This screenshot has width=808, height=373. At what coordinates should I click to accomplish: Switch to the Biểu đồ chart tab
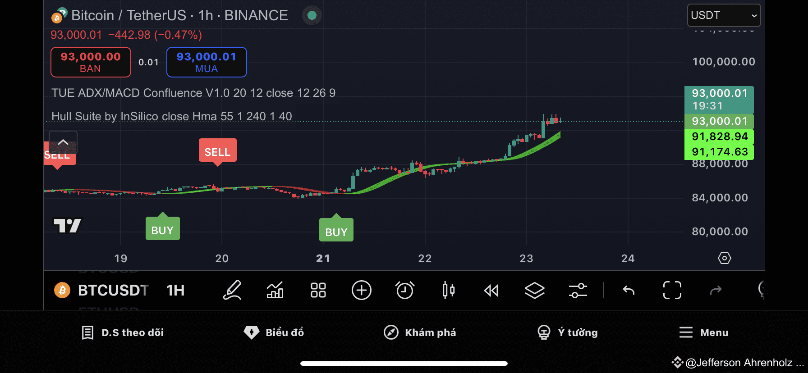tap(274, 332)
